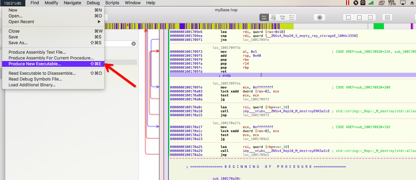Screen dimensions: 416x180
Task: Clear the sidebar search field
Action: [x=133, y=44]
